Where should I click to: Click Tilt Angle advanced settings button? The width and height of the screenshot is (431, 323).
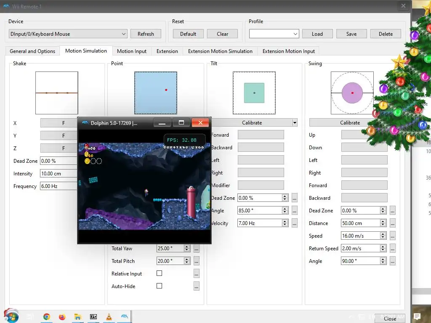[x=294, y=210]
